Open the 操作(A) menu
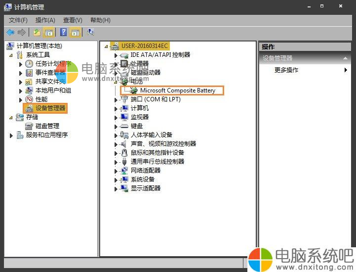 [45, 20]
